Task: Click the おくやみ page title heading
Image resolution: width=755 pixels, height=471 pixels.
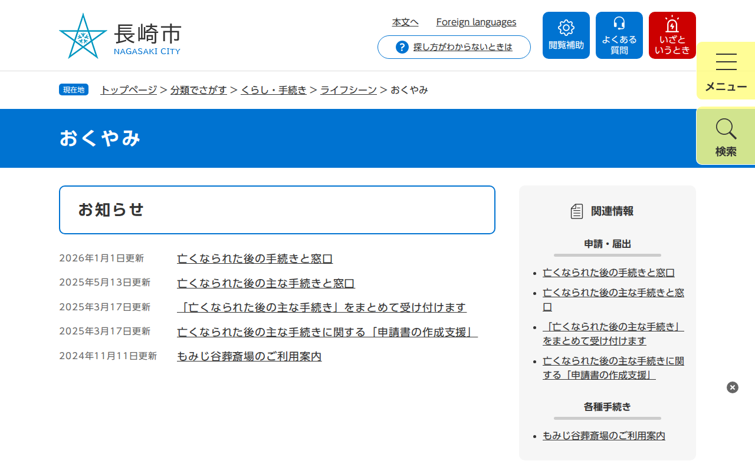Action: 100,138
